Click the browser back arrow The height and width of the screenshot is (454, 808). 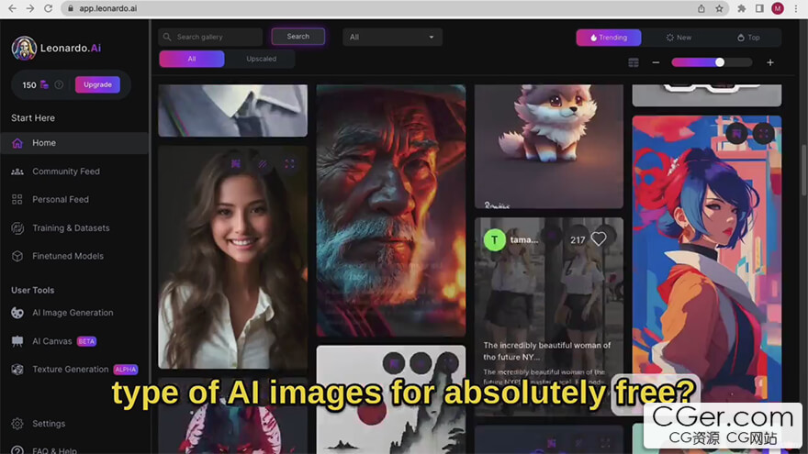tap(12, 8)
